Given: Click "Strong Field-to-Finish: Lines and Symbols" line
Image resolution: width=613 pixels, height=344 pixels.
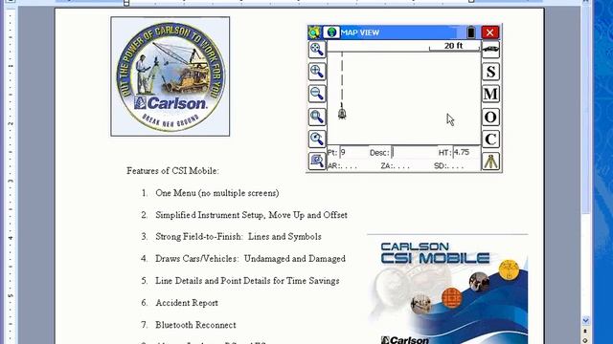Looking at the screenshot, I should 238,237.
